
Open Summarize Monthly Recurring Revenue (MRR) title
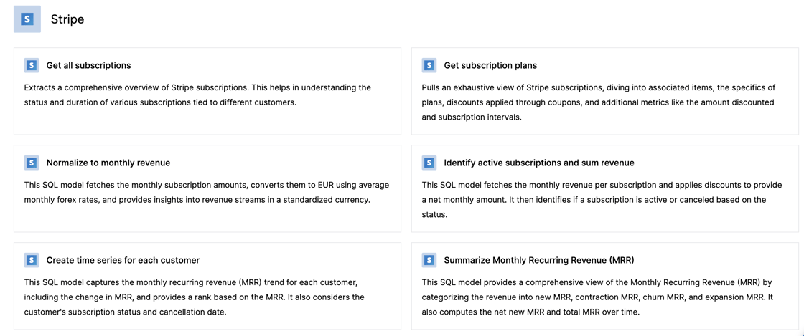click(538, 260)
